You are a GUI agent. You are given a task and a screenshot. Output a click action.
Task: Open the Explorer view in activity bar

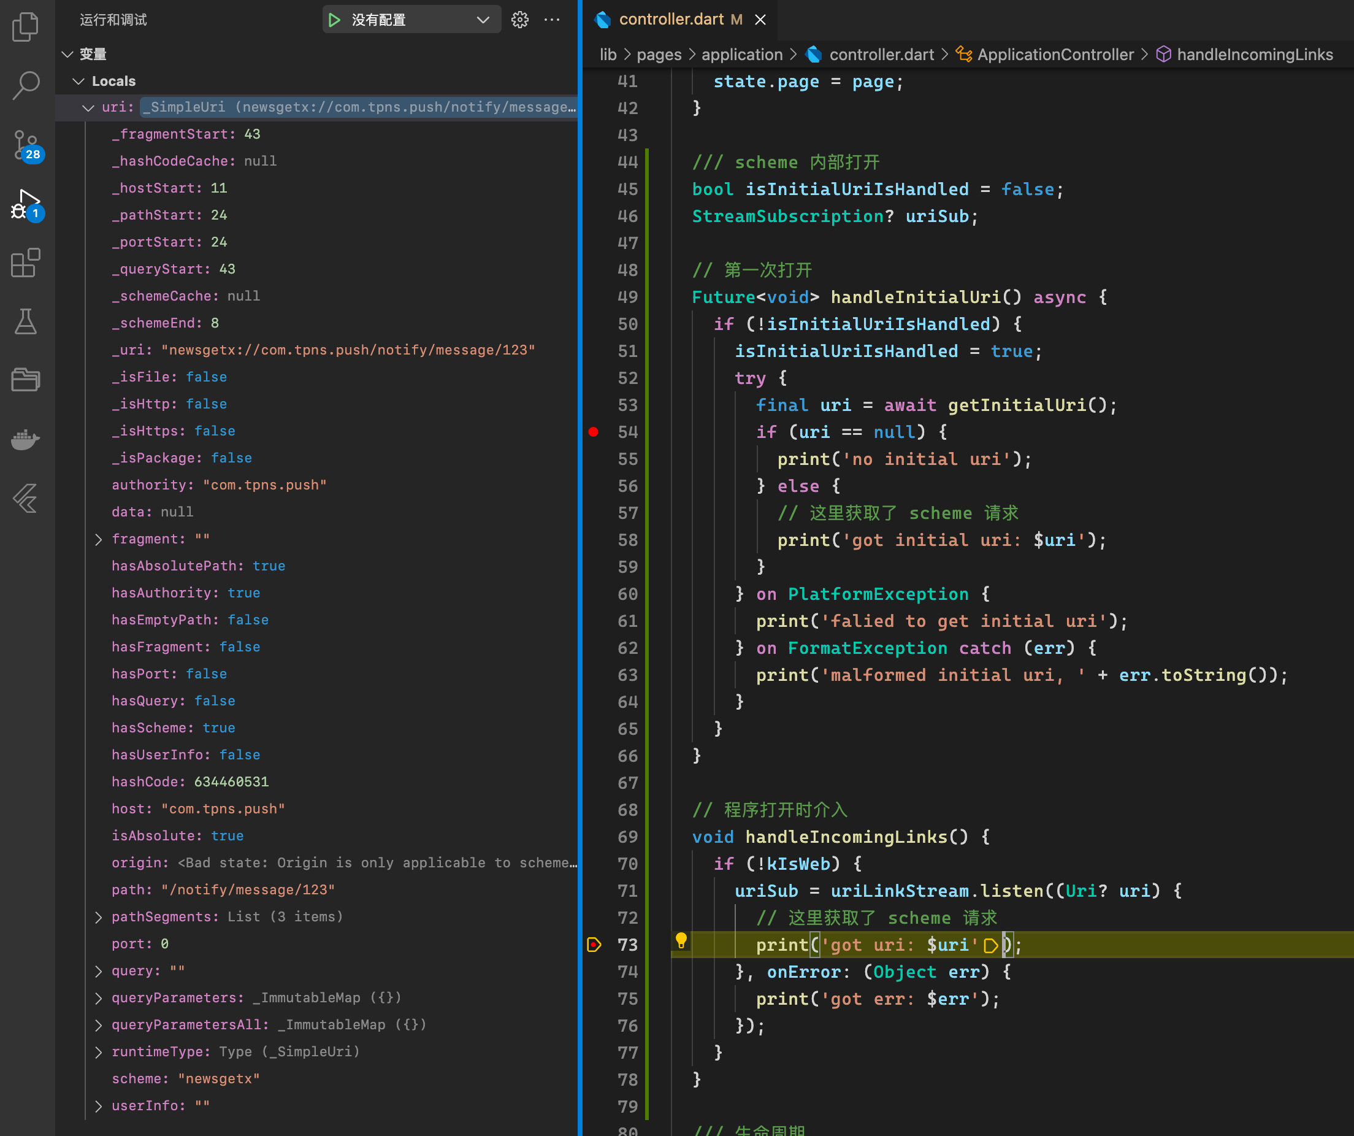26,27
